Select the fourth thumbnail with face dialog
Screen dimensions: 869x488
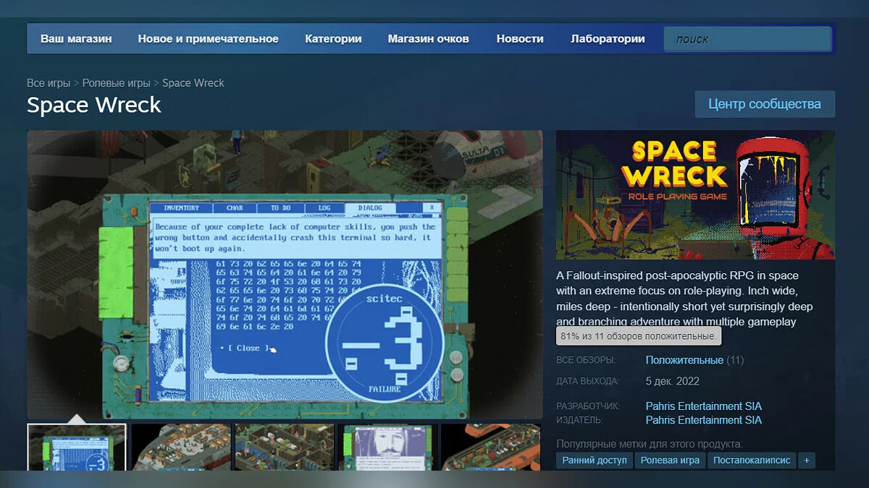(387, 448)
